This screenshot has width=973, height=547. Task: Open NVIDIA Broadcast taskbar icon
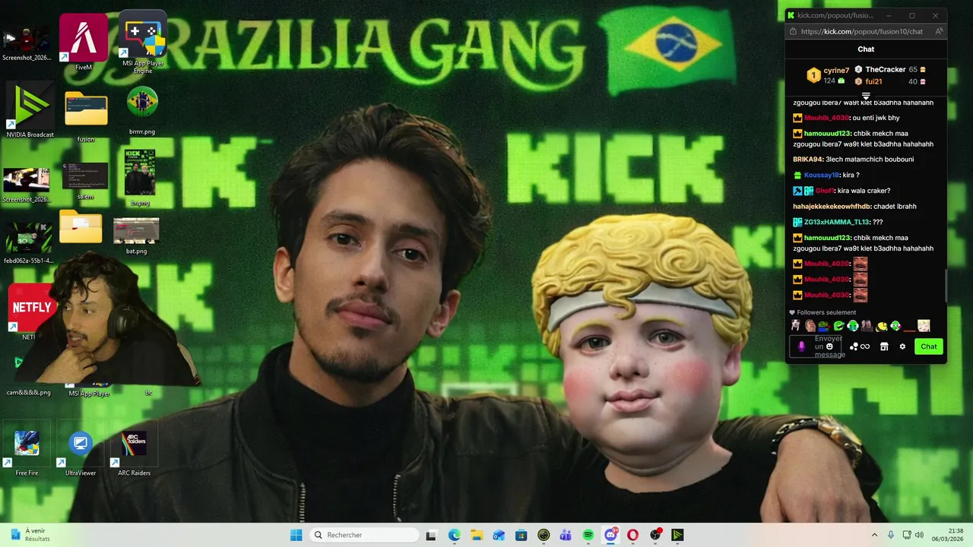point(677,535)
